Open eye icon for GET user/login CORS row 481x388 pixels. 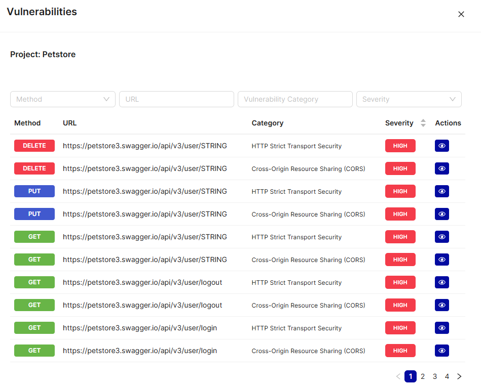[441, 351]
